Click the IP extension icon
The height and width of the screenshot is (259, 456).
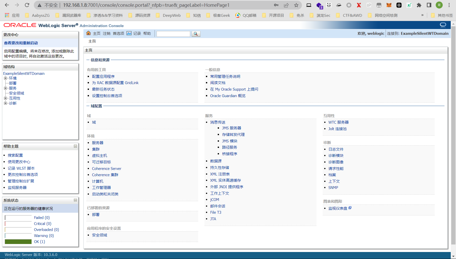[x=369, y=5]
